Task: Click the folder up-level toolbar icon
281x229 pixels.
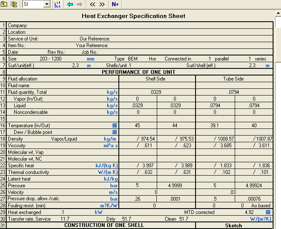Action: [4, 4]
